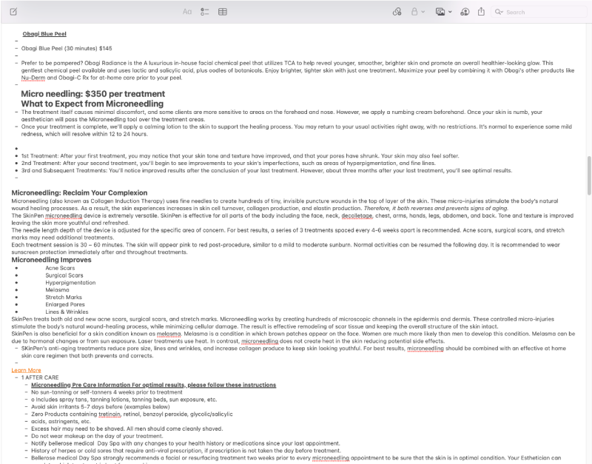Viewport: 592px width, 464px height.
Task: Click the 'Lines & Wrinkles' list item
Action: pyautogui.click(x=67, y=312)
